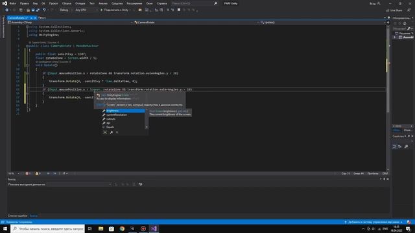Viewport: 415px width, 233px height.
Task: Click the word wrap icon in Output panel
Action: [140, 184]
